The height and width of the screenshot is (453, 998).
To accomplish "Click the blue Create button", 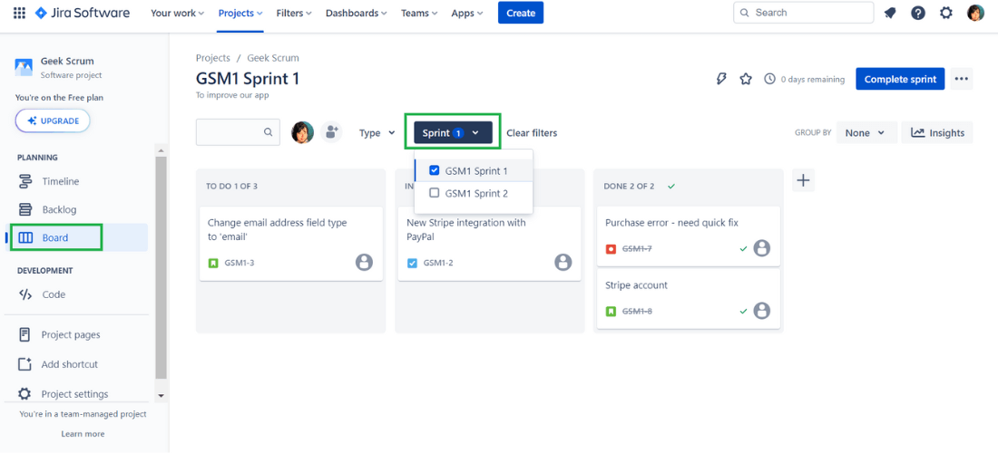I will tap(521, 13).
